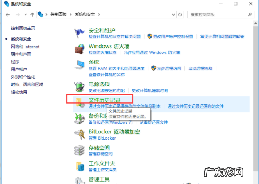Open the BitLocker lock and keys icon

[x=80, y=134]
